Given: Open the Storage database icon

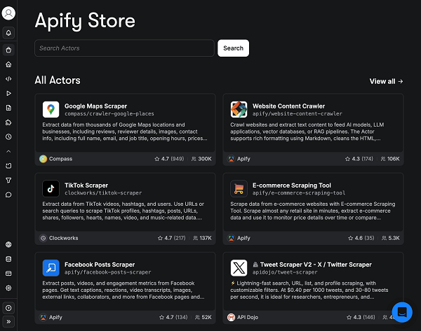Looking at the screenshot, I should [8, 259].
